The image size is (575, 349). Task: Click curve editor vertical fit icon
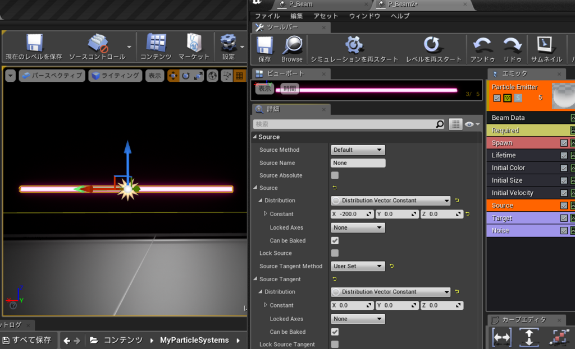pos(529,337)
